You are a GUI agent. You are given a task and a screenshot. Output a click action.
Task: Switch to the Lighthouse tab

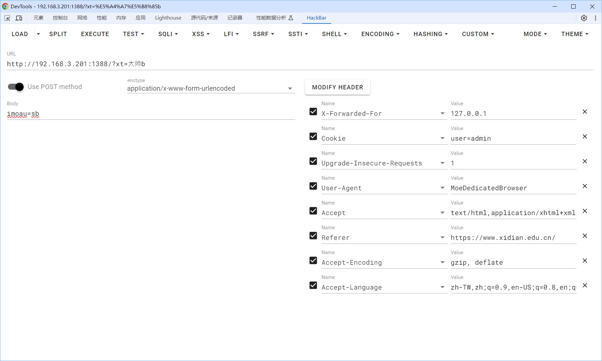pyautogui.click(x=168, y=18)
